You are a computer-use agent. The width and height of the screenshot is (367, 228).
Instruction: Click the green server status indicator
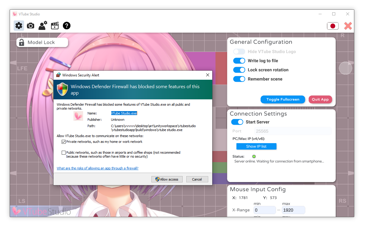pos(254,156)
